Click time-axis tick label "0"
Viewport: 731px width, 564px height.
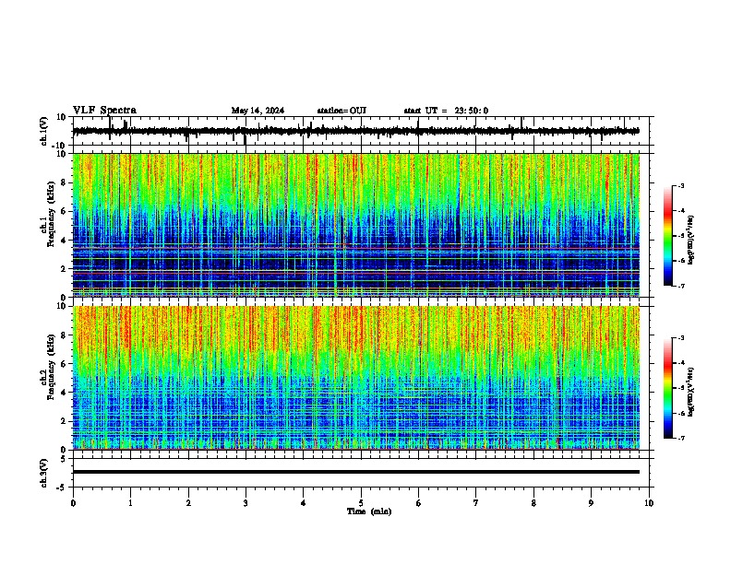pyautogui.click(x=73, y=503)
